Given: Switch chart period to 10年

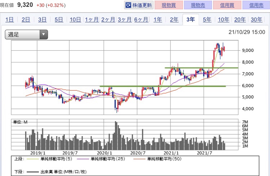Looking at the screenshot, I should pos(223,19).
